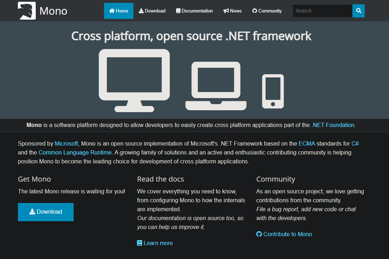Image resolution: width=389 pixels, height=259 pixels.
Task: Click 'File a bug report' italic text
Action: click(x=277, y=209)
